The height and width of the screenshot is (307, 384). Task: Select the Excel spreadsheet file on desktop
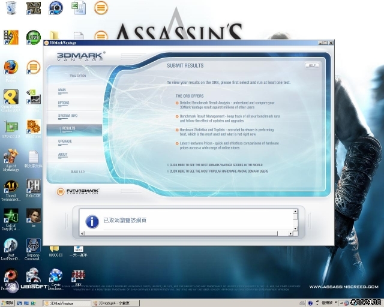click(79, 8)
